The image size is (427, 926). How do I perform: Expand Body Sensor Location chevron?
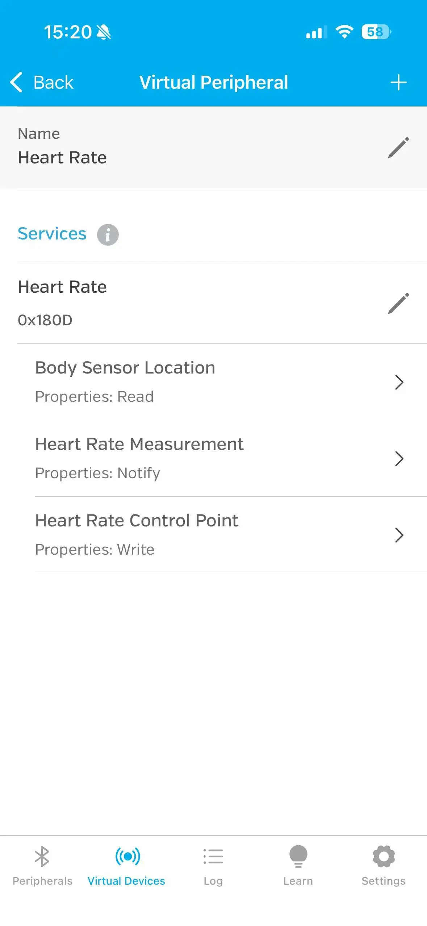[x=399, y=382]
